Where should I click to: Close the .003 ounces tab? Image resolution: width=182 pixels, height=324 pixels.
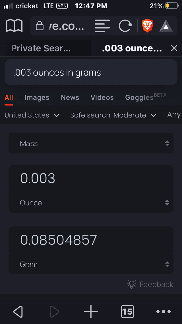(x=174, y=48)
